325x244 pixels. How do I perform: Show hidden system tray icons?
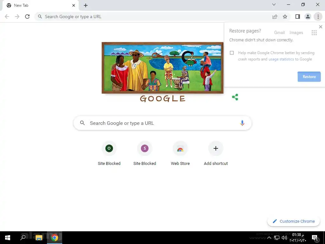point(269,238)
